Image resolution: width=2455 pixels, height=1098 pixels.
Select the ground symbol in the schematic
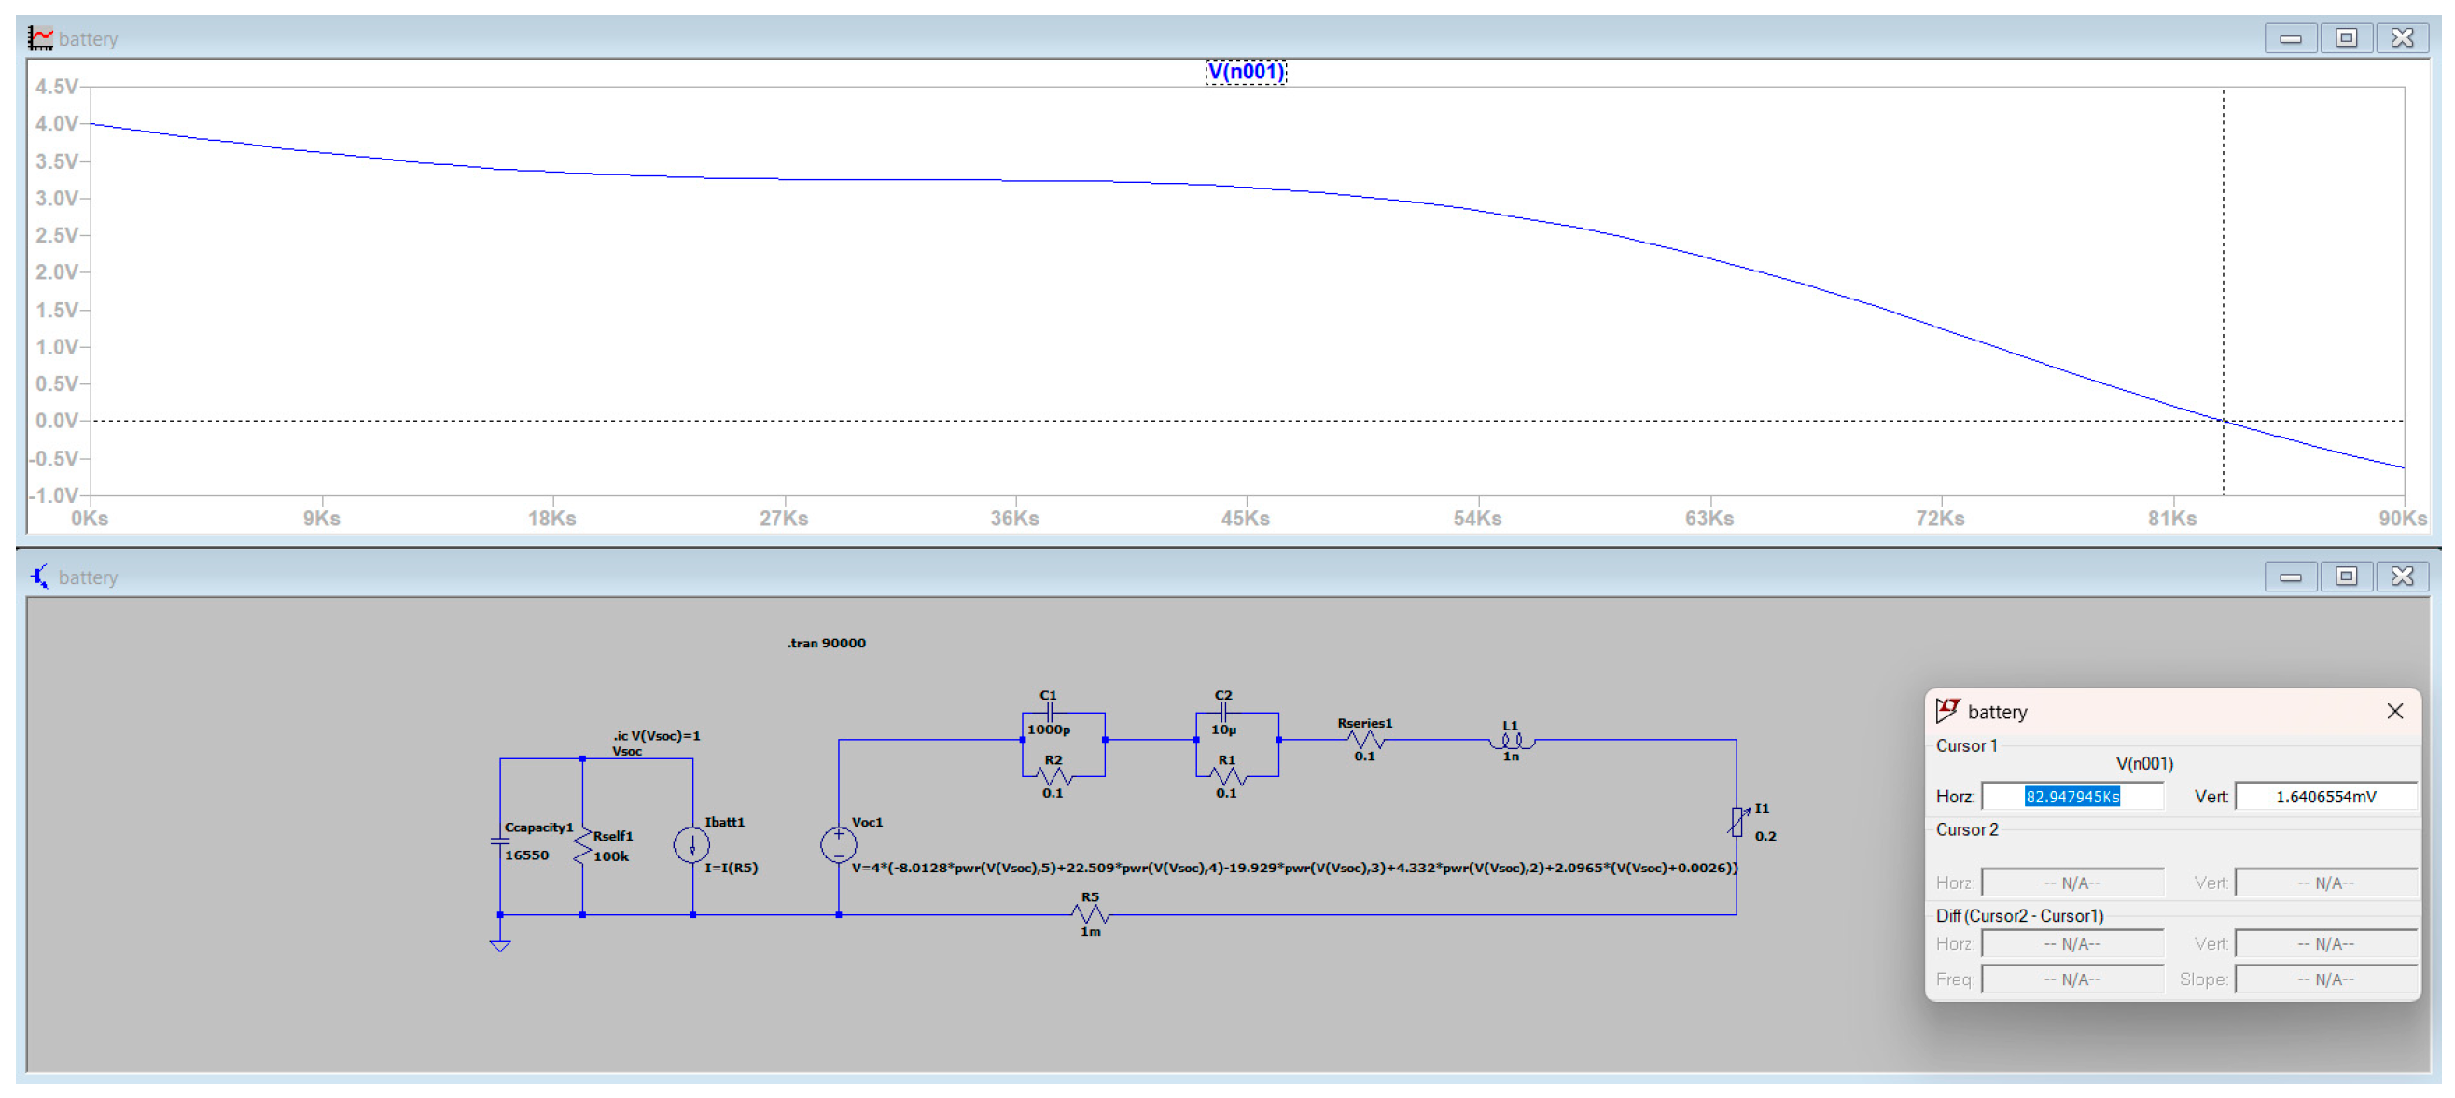pyautogui.click(x=500, y=943)
